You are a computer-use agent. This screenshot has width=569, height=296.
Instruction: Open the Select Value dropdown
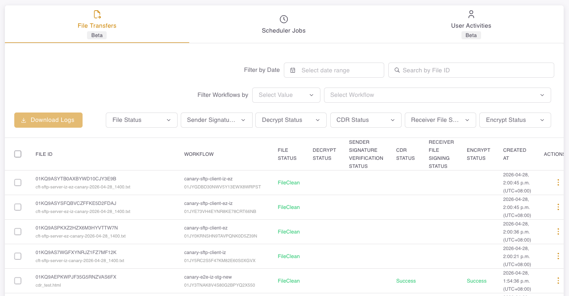coord(286,95)
